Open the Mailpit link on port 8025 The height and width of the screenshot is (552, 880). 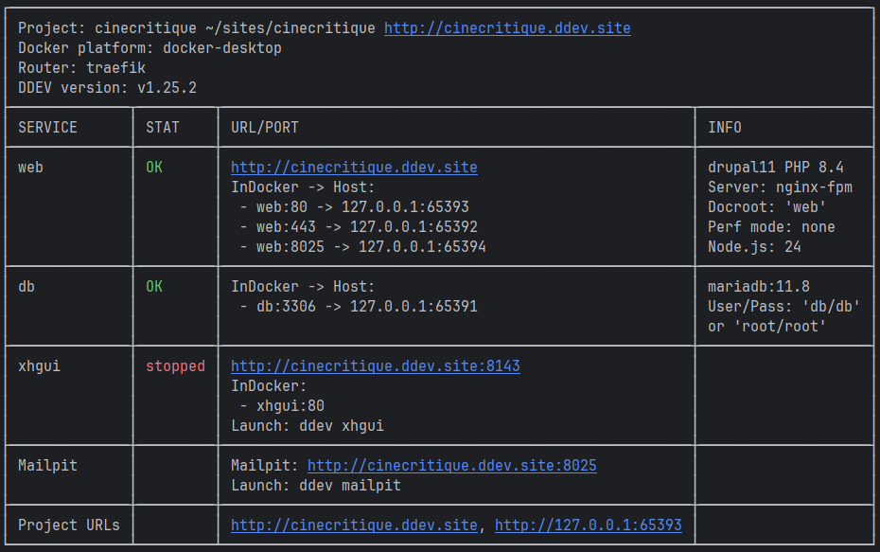coord(451,466)
